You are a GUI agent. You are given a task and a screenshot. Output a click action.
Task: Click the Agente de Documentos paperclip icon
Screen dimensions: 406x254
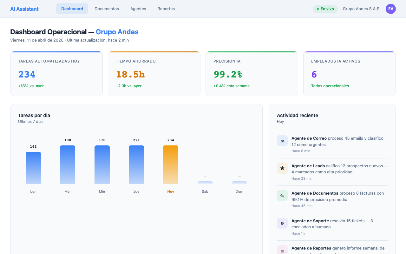pos(282,196)
